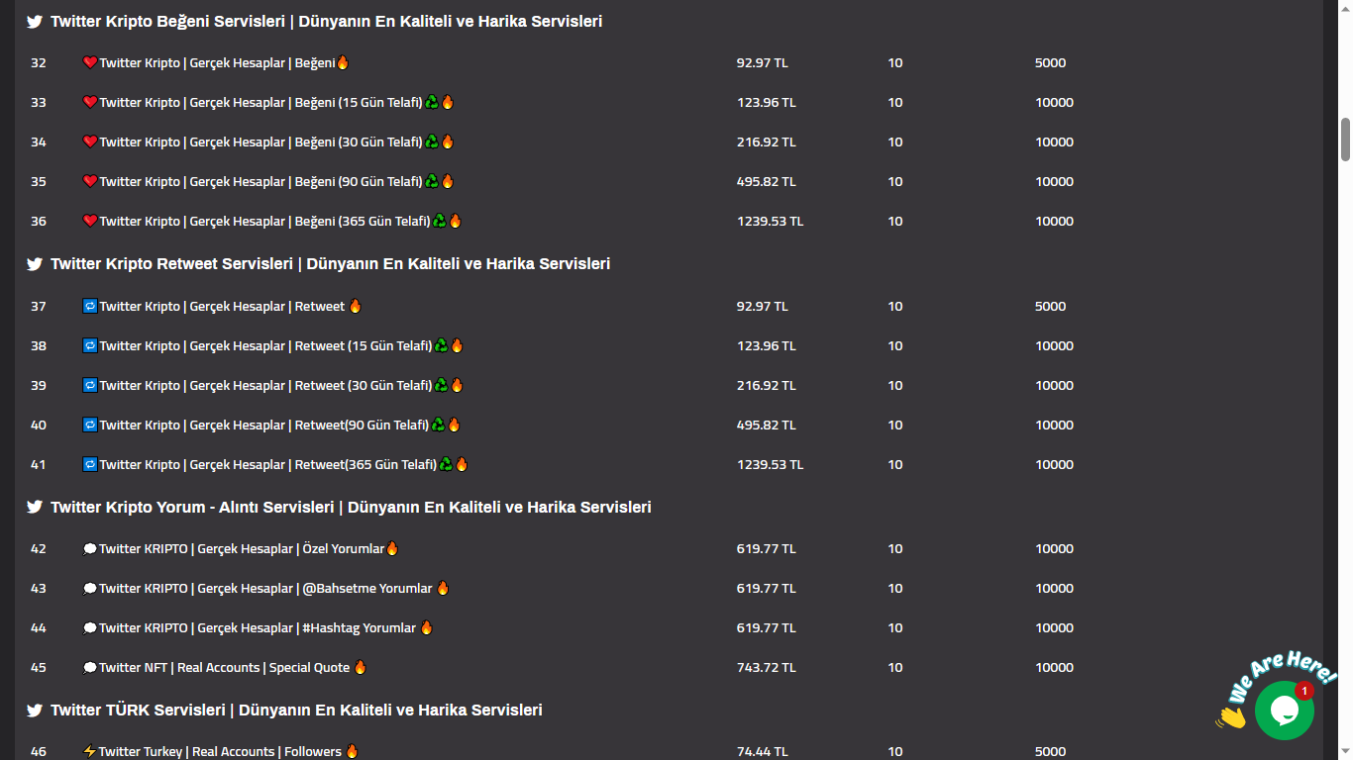Click the @Bahsetme Yorumlar service name
This screenshot has width=1353, height=760.
265,588
